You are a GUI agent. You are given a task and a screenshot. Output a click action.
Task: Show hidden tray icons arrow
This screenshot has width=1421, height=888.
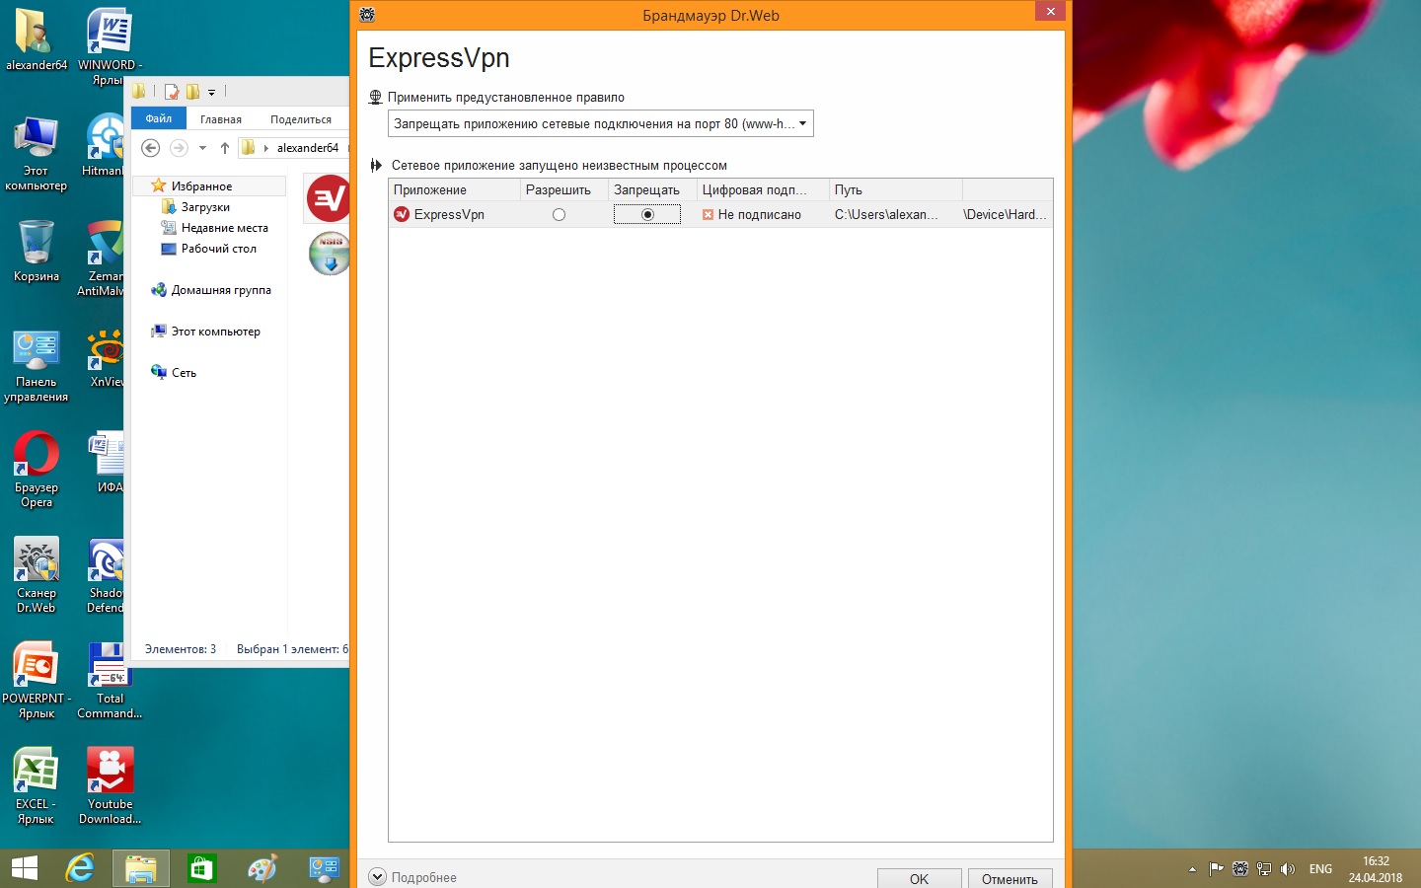[1192, 869]
